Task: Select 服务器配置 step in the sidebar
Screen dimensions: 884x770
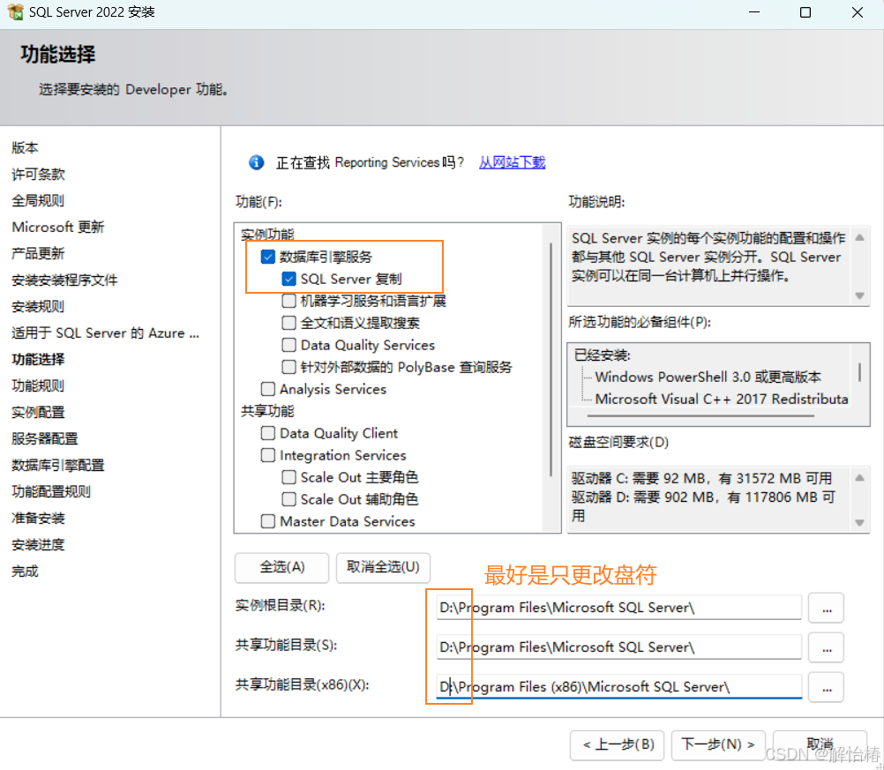Action: pos(45,439)
